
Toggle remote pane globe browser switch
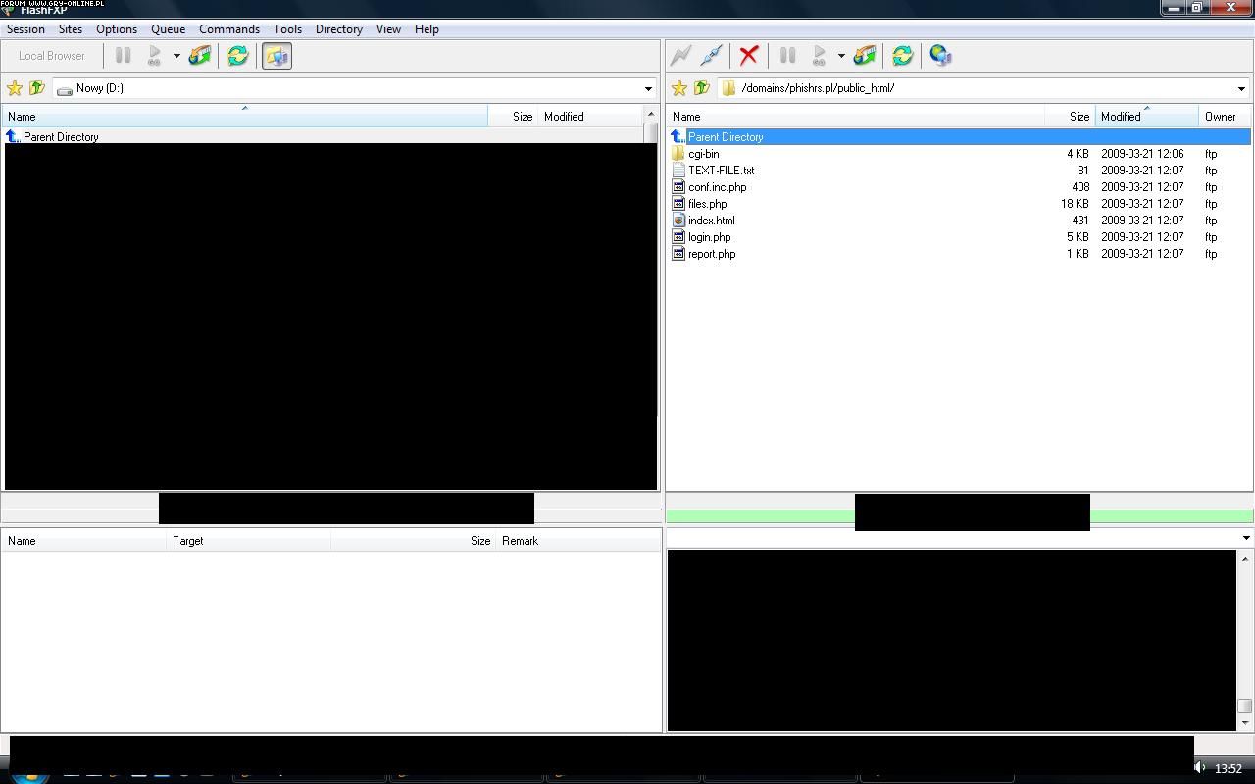pyautogui.click(x=940, y=56)
